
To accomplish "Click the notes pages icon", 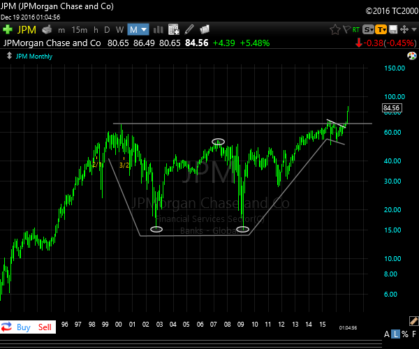I will 205,29.
